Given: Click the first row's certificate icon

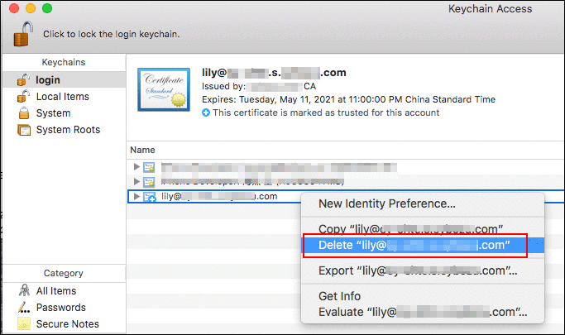Looking at the screenshot, I should click(149, 167).
